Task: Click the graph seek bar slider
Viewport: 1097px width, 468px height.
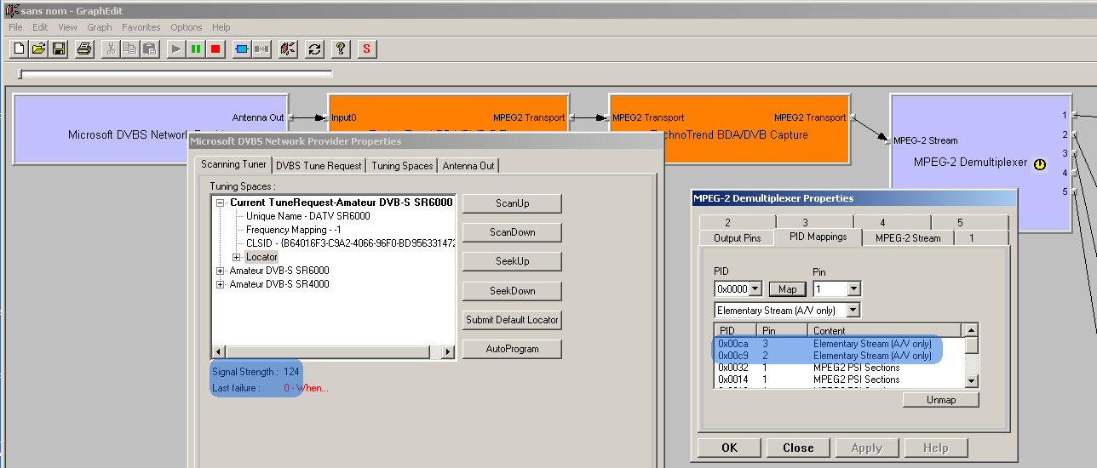Action: pyautogui.click(x=21, y=74)
